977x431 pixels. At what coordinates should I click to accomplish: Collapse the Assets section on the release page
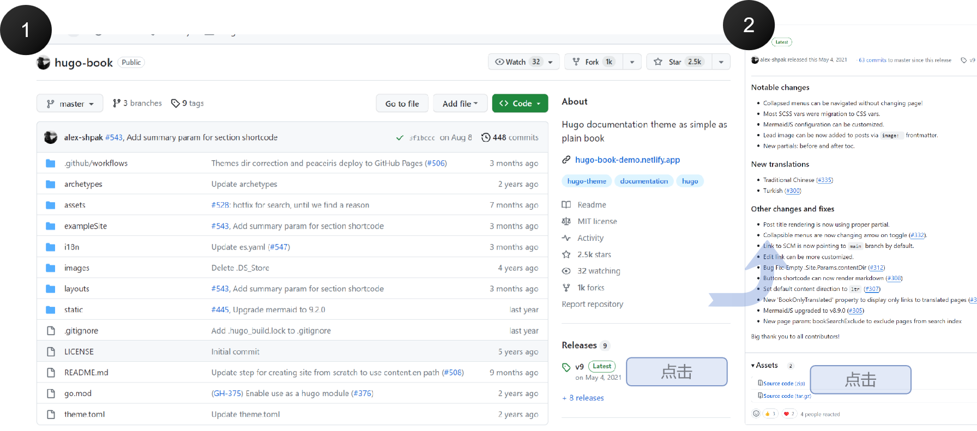click(x=764, y=366)
